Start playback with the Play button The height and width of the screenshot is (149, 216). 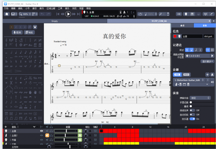tap(68, 14)
